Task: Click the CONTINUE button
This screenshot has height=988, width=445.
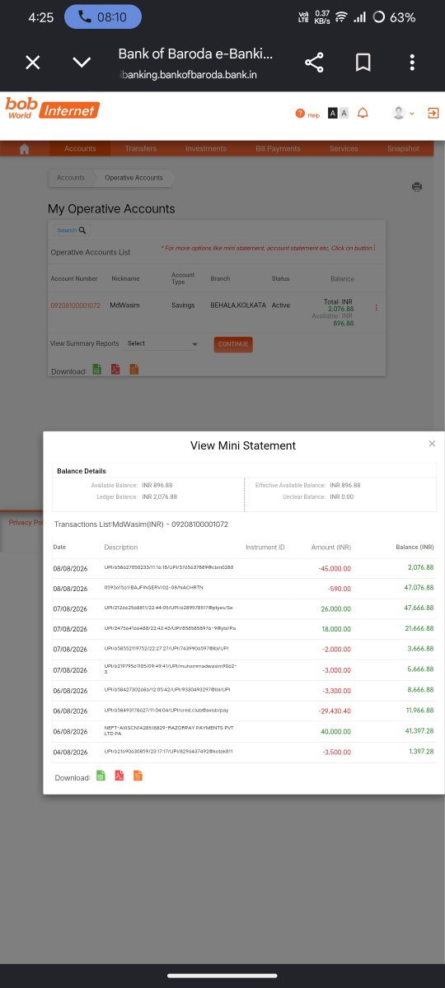Action: click(x=233, y=344)
